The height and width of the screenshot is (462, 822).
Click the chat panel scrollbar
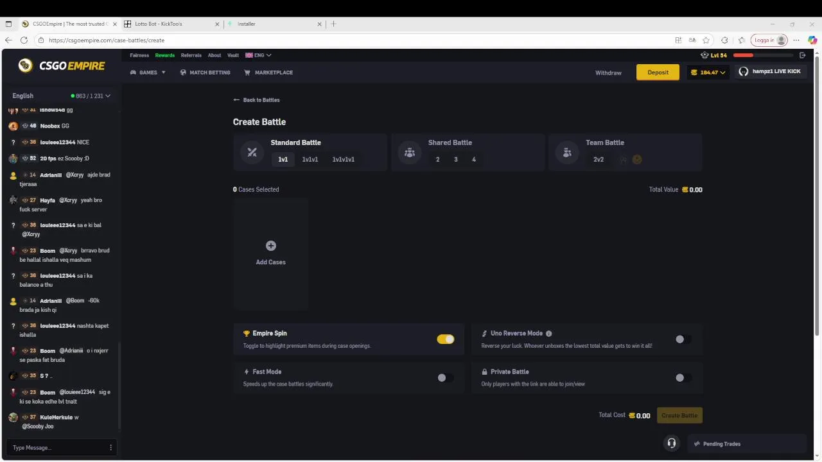119,385
